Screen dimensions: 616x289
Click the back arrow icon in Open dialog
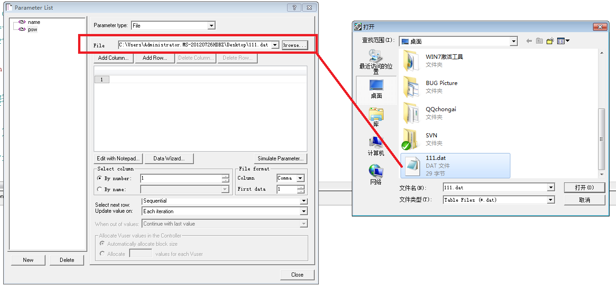click(529, 41)
